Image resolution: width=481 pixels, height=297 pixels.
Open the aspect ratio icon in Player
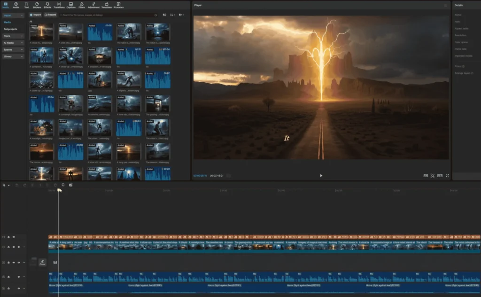440,176
